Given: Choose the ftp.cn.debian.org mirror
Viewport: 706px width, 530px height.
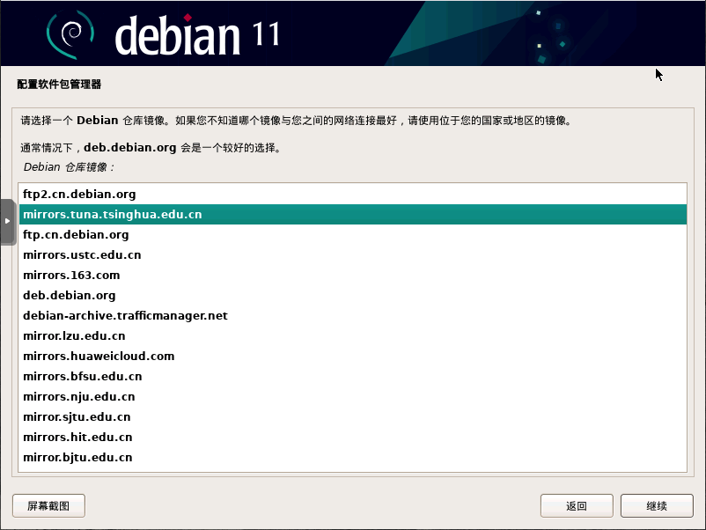Looking at the screenshot, I should pyautogui.click(x=353, y=234).
